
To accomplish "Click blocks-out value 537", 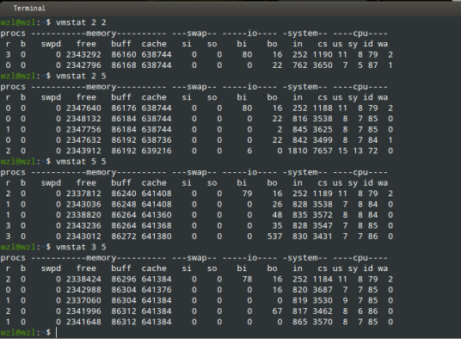I will [274, 237].
